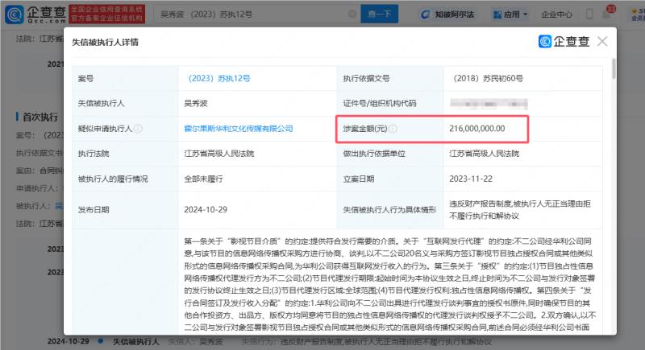Click the mobile phone icon in header

[x=589, y=14]
